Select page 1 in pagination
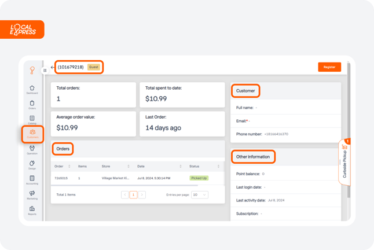Image resolution: width=374 pixels, height=250 pixels. click(133, 194)
